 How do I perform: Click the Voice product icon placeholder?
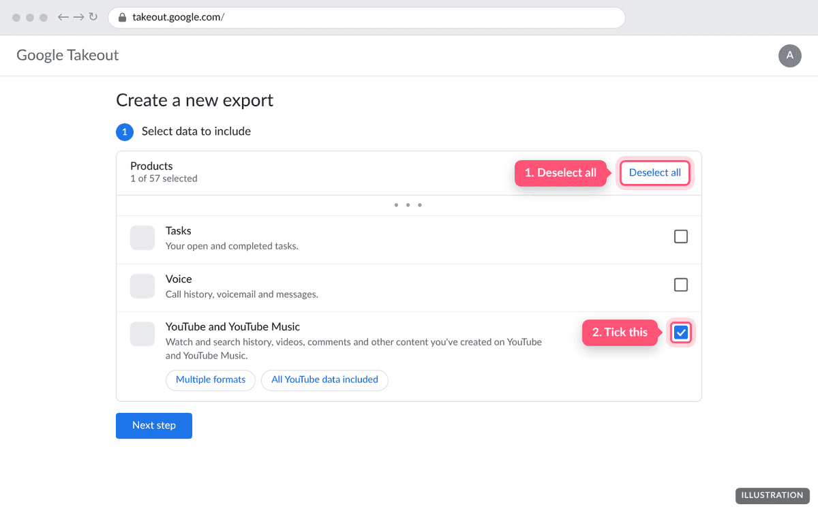pyautogui.click(x=142, y=286)
